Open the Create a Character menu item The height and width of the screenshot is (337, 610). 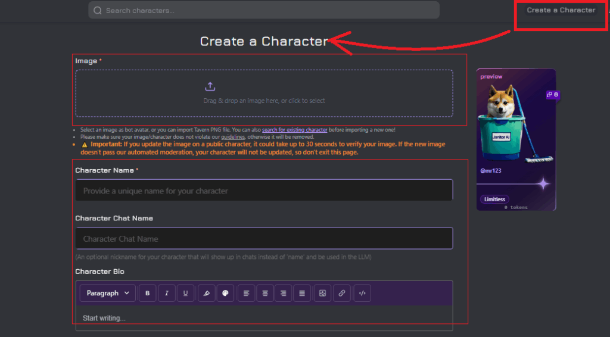point(561,10)
